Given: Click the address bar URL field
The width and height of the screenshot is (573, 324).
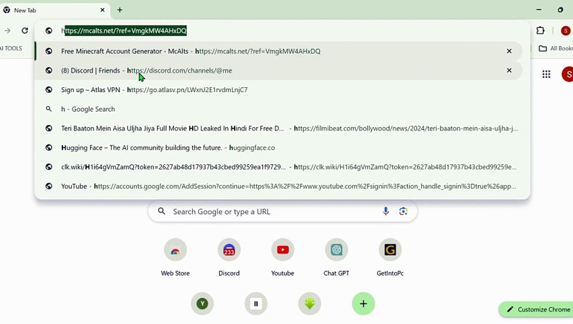Looking at the screenshot, I should coord(282,31).
